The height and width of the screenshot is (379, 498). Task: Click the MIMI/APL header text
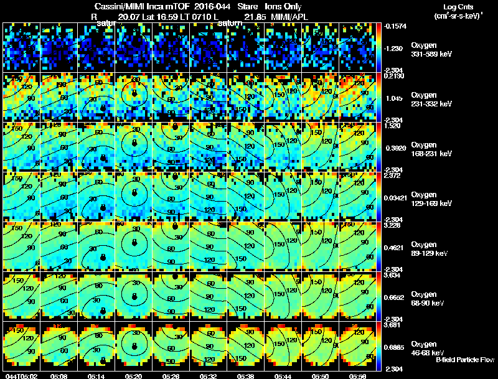(x=289, y=17)
